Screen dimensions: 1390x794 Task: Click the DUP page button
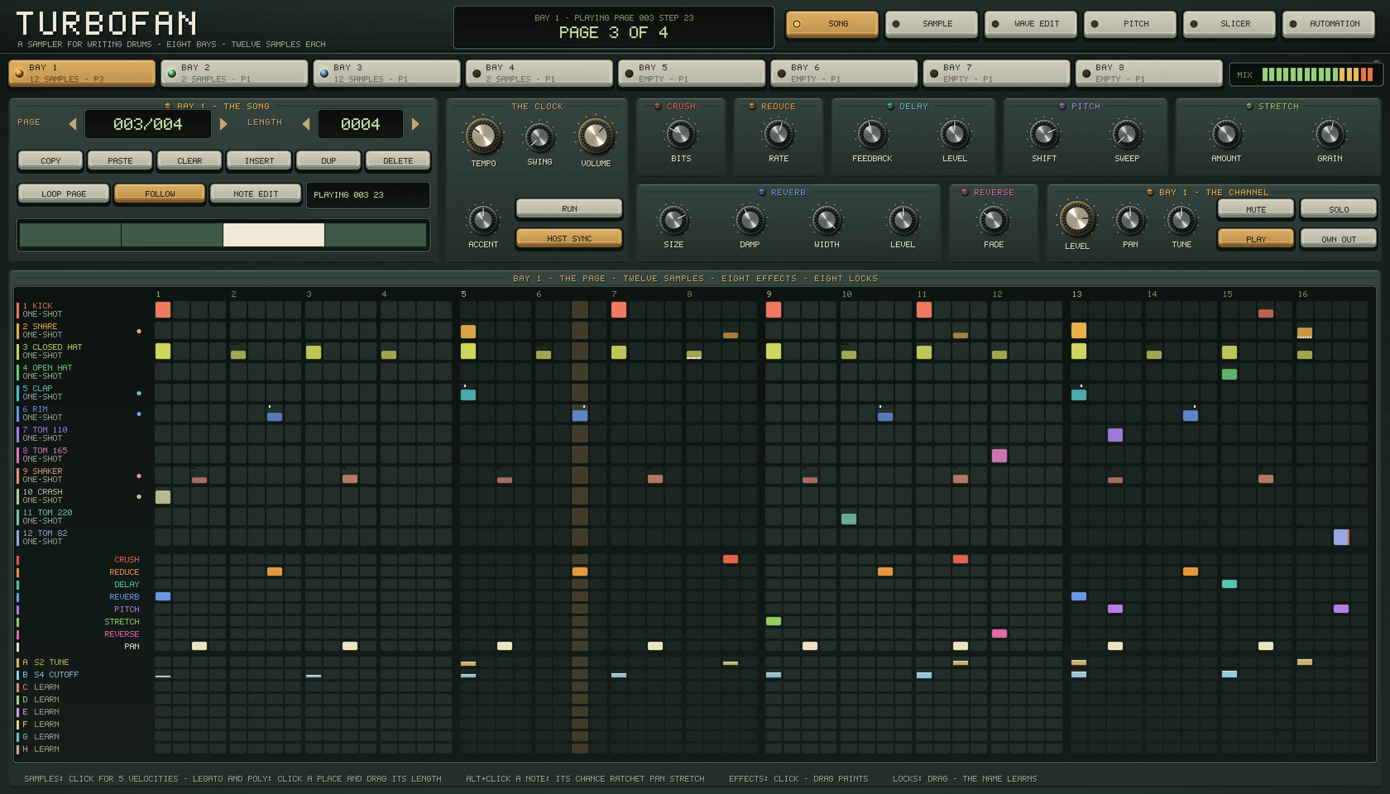pos(328,160)
